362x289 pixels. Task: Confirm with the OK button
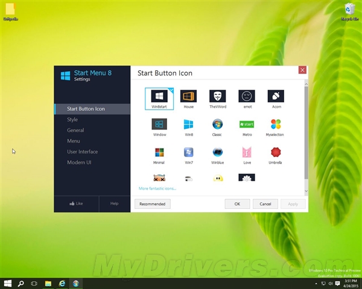tap(237, 204)
